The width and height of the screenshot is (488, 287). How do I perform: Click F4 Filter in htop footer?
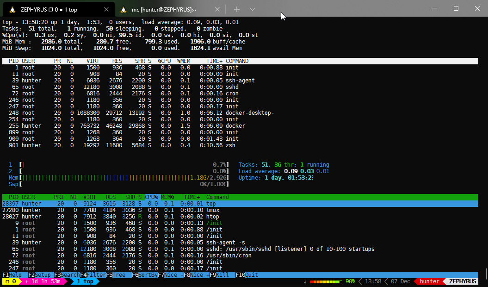(x=93, y=275)
